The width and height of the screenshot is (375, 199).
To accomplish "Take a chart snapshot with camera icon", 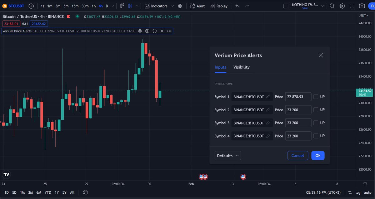I will (362, 6).
